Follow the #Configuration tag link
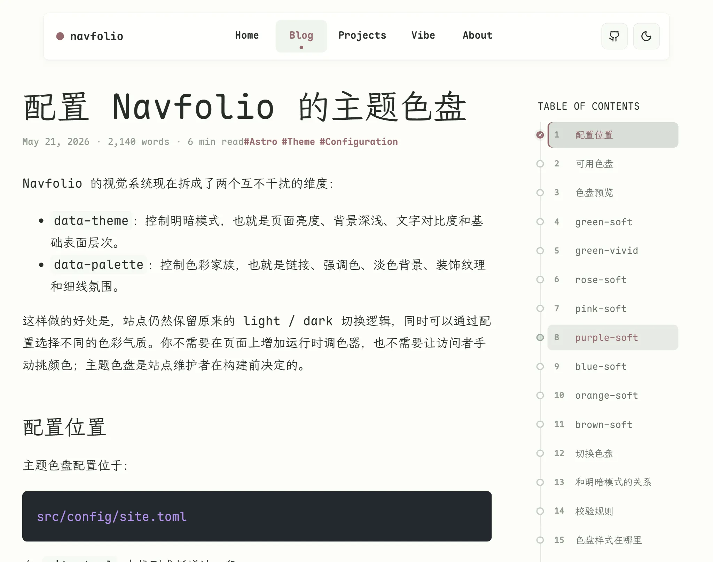Screen dimensions: 713x562 tap(359, 142)
